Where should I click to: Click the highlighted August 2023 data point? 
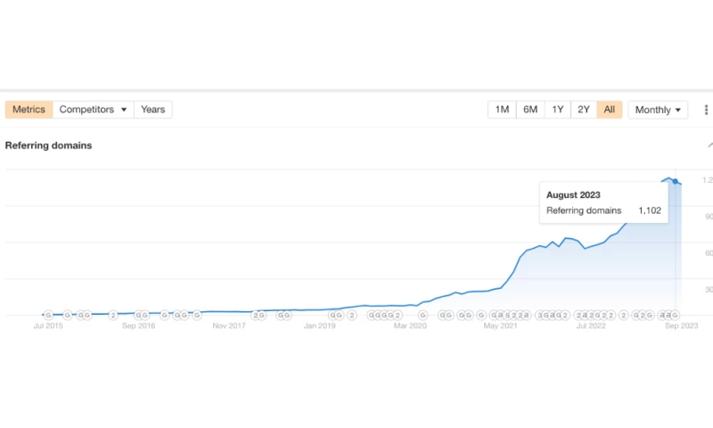click(676, 182)
